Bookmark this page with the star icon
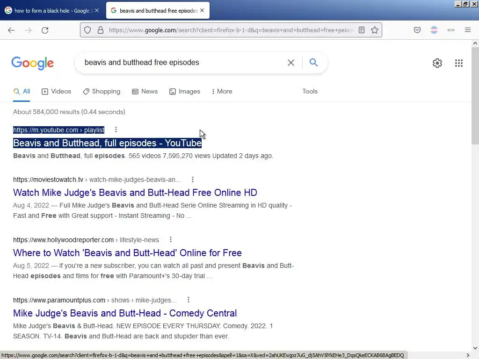The height and width of the screenshot is (359, 479). [x=375, y=30]
